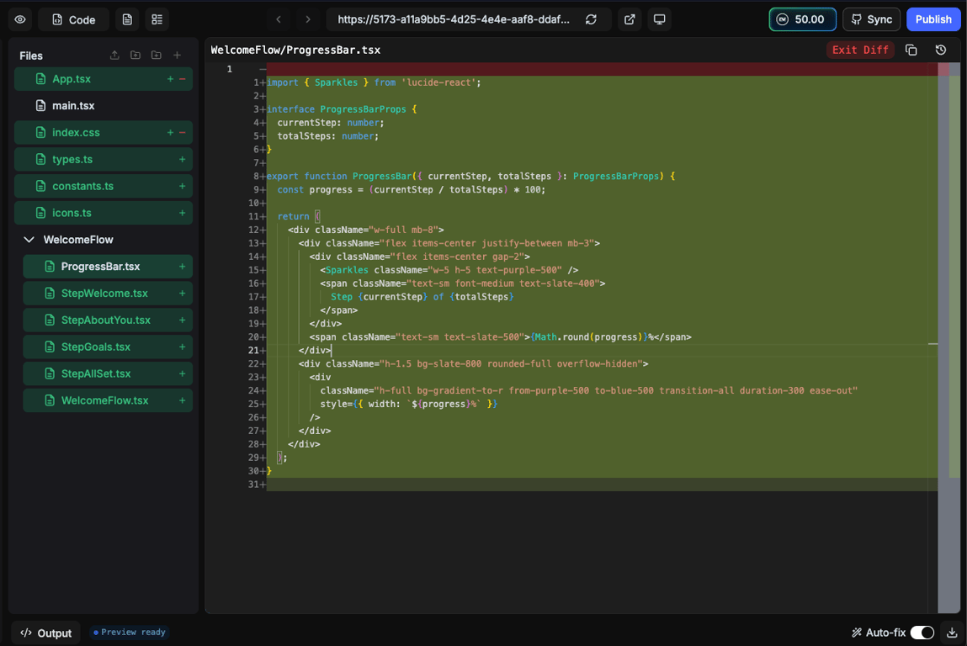Exit Diff view

click(860, 50)
